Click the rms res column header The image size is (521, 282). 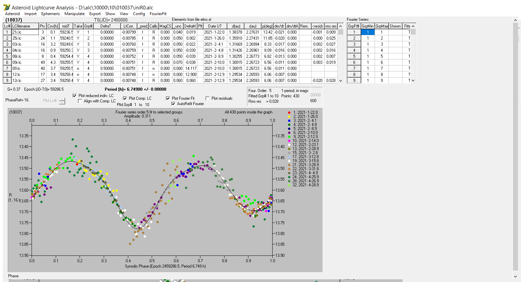click(331, 26)
